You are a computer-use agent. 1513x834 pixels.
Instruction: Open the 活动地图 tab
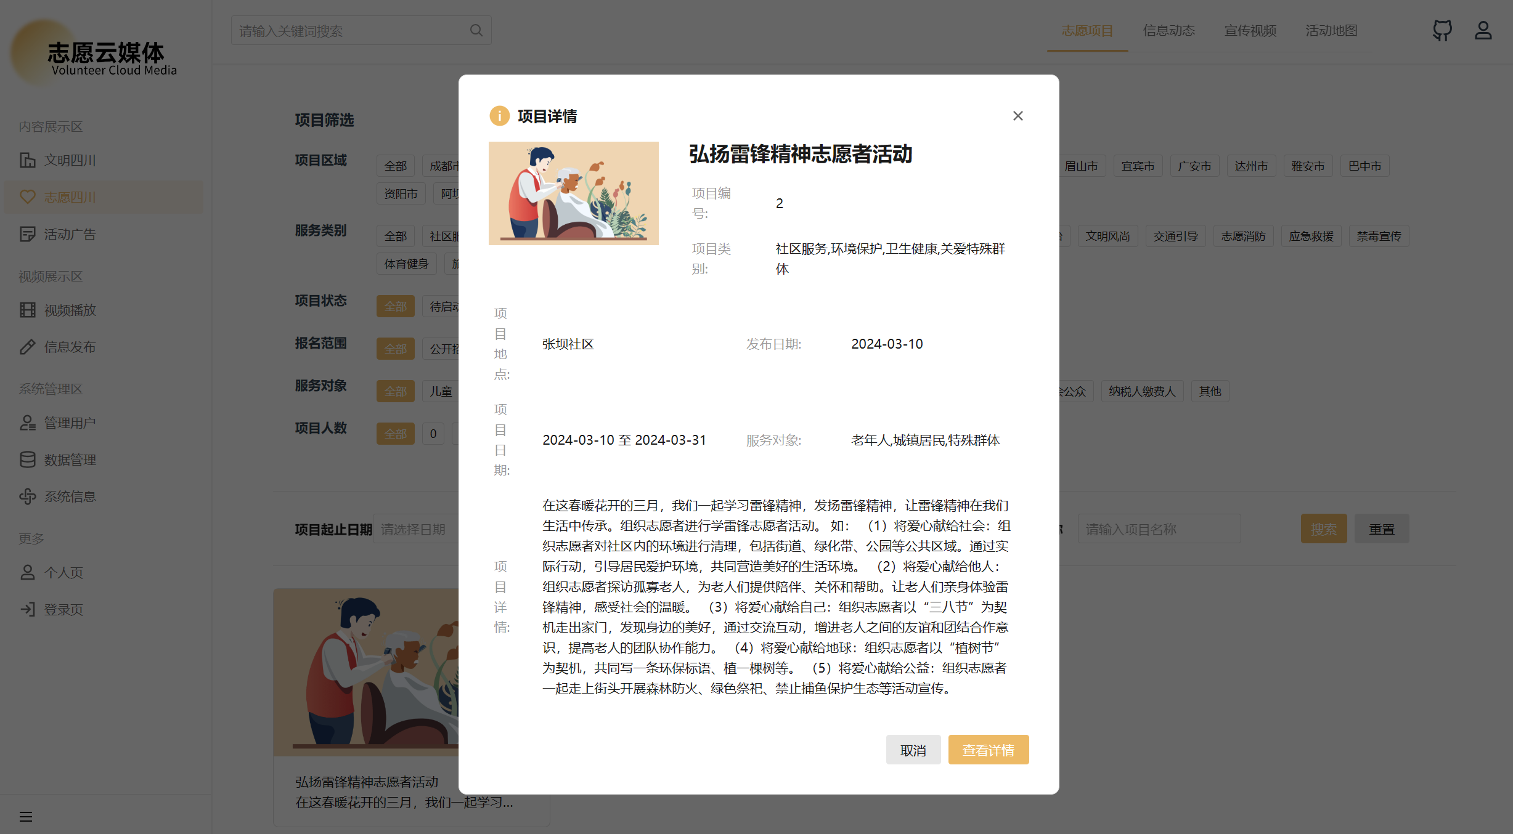point(1331,30)
